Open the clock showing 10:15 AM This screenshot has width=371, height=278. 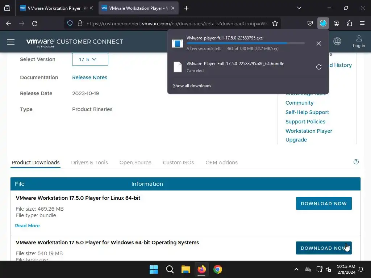pyautogui.click(x=346, y=269)
